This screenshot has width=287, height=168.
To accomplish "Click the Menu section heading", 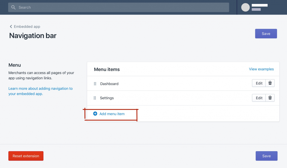I will (15, 65).
